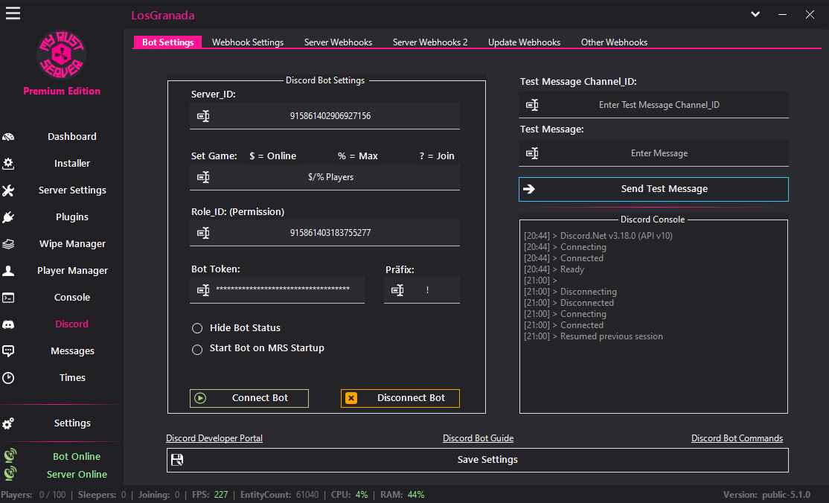
Task: Click the Plugins plug icon
Action: tap(8, 217)
